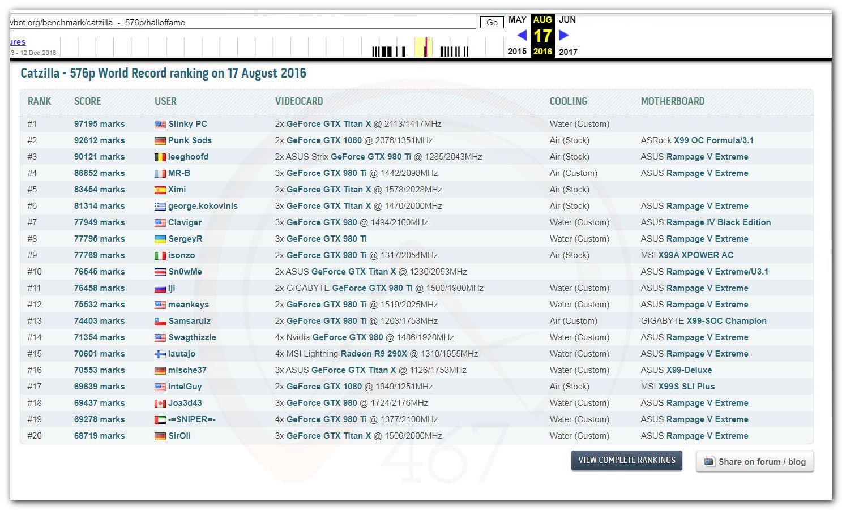Jump to the JUN capture month

point(567,20)
